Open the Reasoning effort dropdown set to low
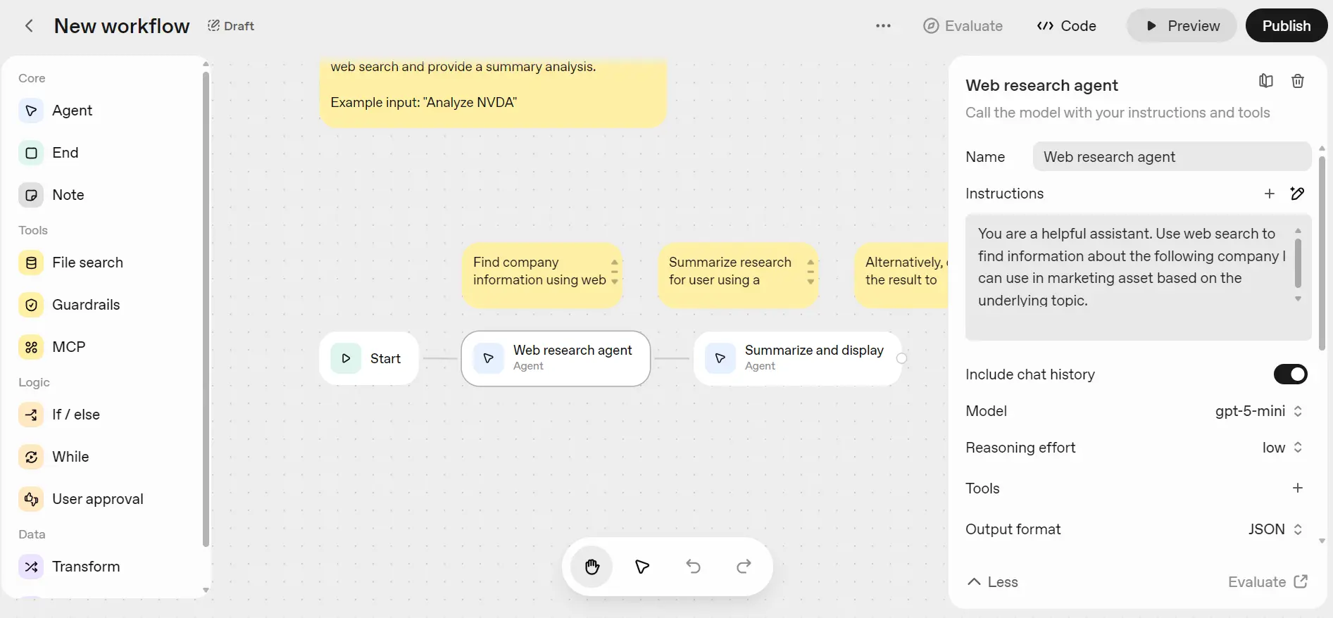 pyautogui.click(x=1282, y=448)
